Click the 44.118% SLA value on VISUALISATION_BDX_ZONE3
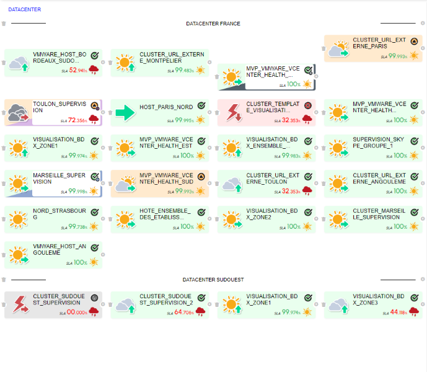The height and width of the screenshot is (372, 427). [x=397, y=313]
